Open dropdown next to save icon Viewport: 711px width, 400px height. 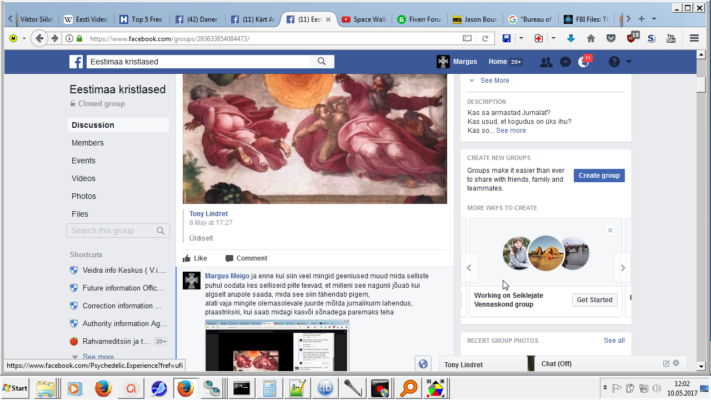(521, 38)
